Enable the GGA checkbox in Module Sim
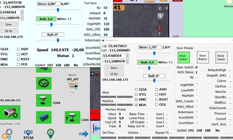Viewport: 233px width, 140px height. point(136,89)
